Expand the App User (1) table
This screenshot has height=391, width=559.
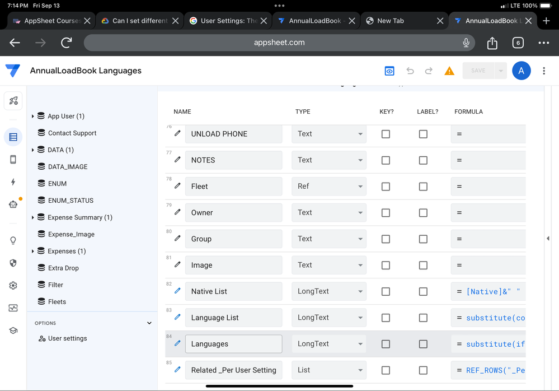(x=32, y=116)
